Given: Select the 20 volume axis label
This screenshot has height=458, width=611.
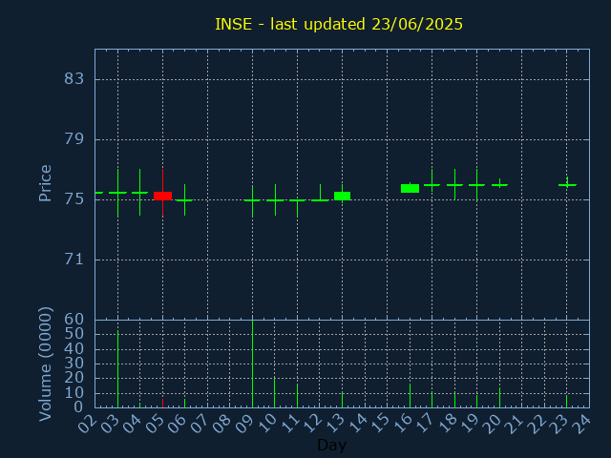Looking at the screenshot, I should point(74,378).
